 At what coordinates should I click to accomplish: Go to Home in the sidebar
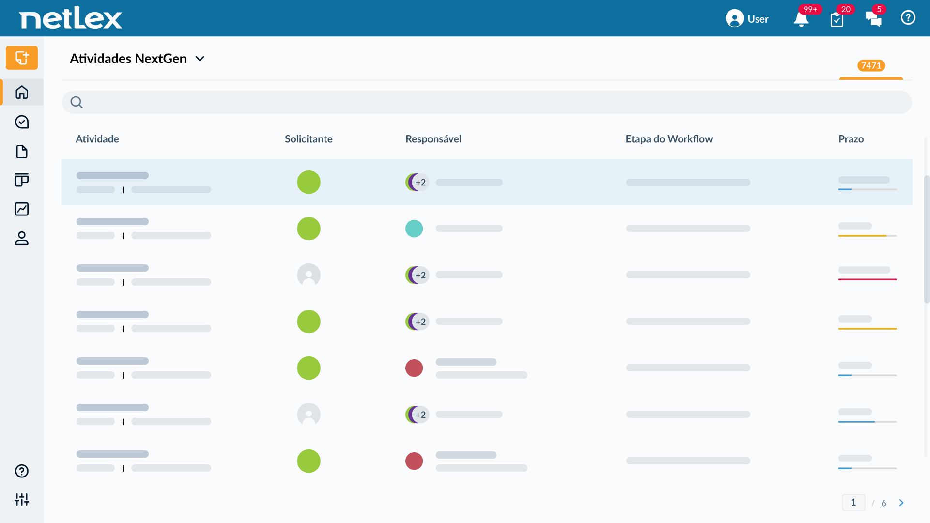point(22,92)
